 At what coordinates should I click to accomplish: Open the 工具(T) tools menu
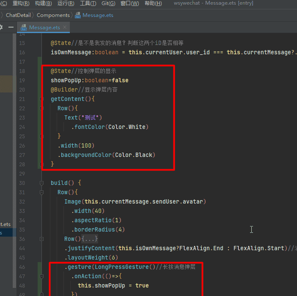pyautogui.click(x=88, y=3)
